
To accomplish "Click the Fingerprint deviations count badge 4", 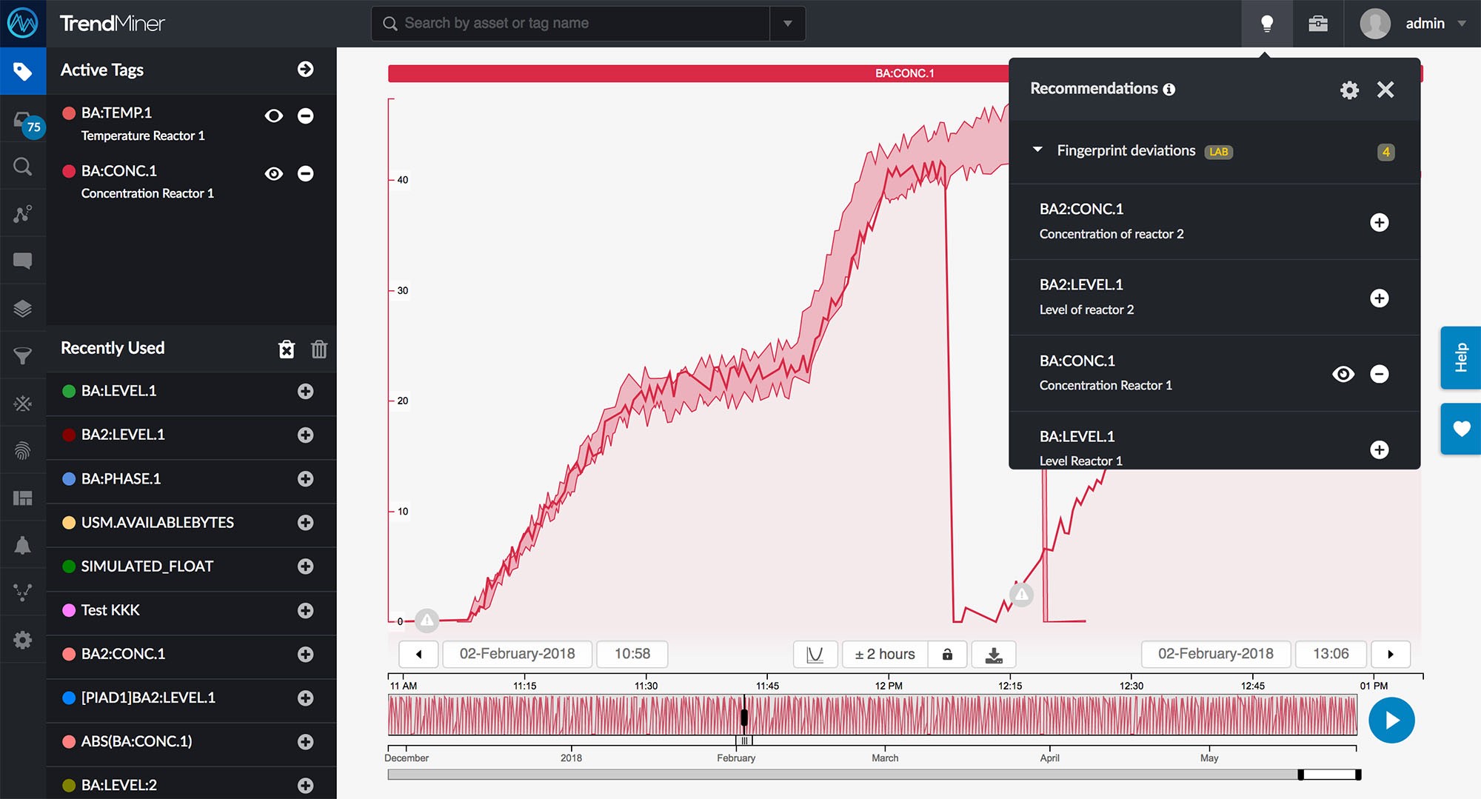I will pos(1385,152).
